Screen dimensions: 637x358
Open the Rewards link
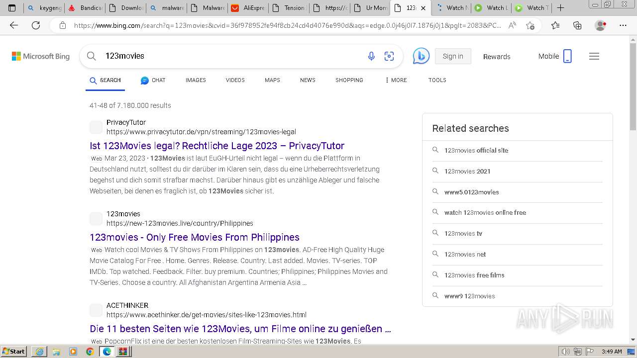click(x=497, y=57)
